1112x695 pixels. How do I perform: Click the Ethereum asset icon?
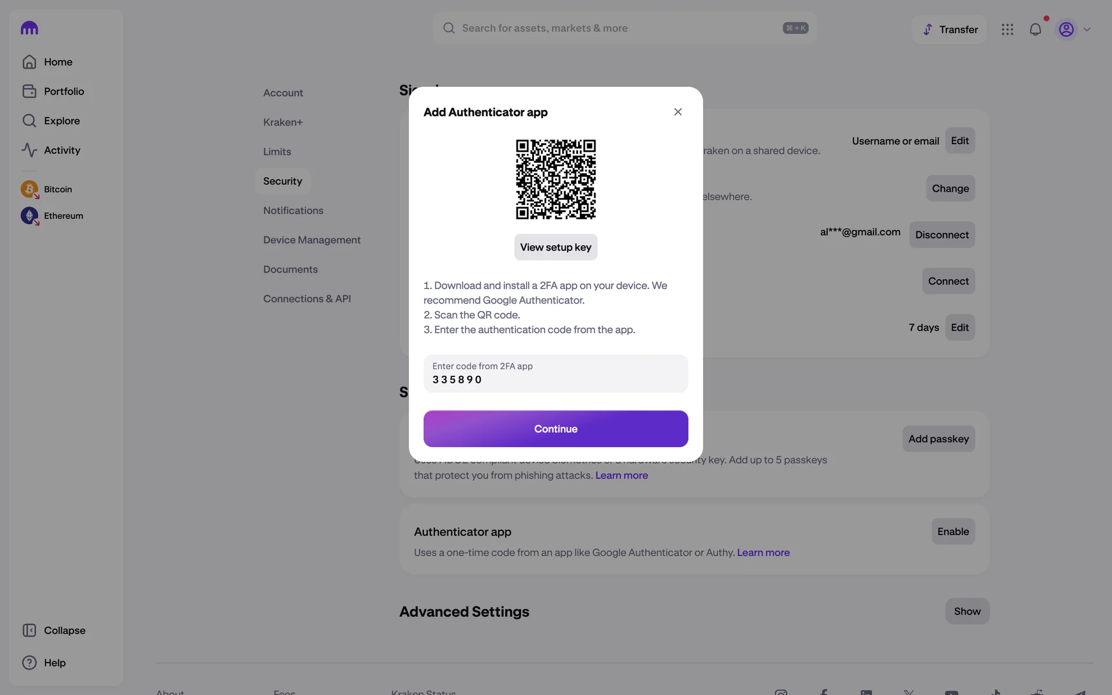pos(29,215)
